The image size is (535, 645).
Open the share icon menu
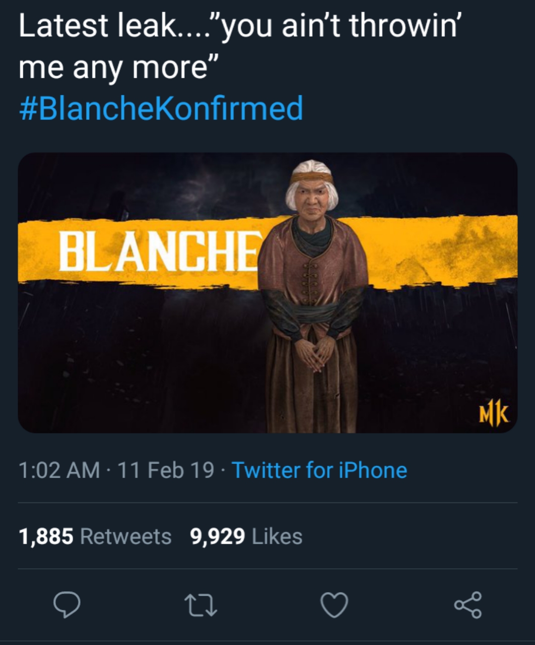(x=468, y=605)
